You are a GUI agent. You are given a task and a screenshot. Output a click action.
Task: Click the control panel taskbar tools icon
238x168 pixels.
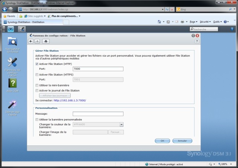click(22, 29)
